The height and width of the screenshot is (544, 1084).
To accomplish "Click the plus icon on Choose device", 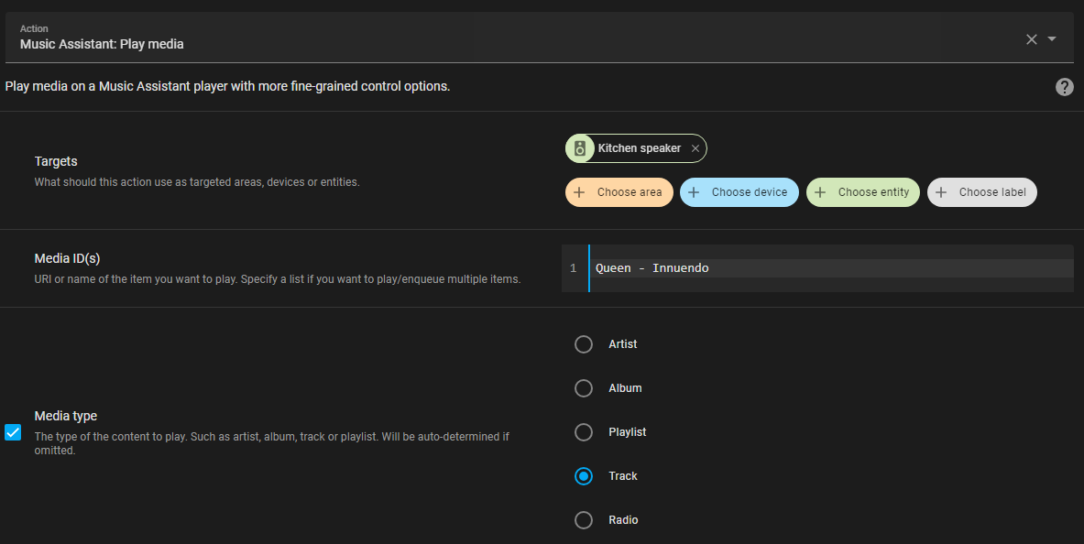I will [x=694, y=192].
